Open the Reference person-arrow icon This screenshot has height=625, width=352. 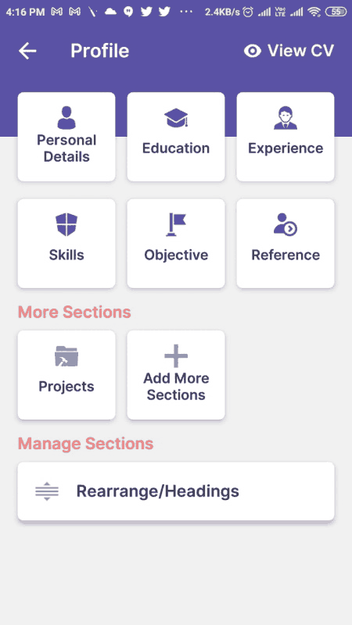pos(286,224)
